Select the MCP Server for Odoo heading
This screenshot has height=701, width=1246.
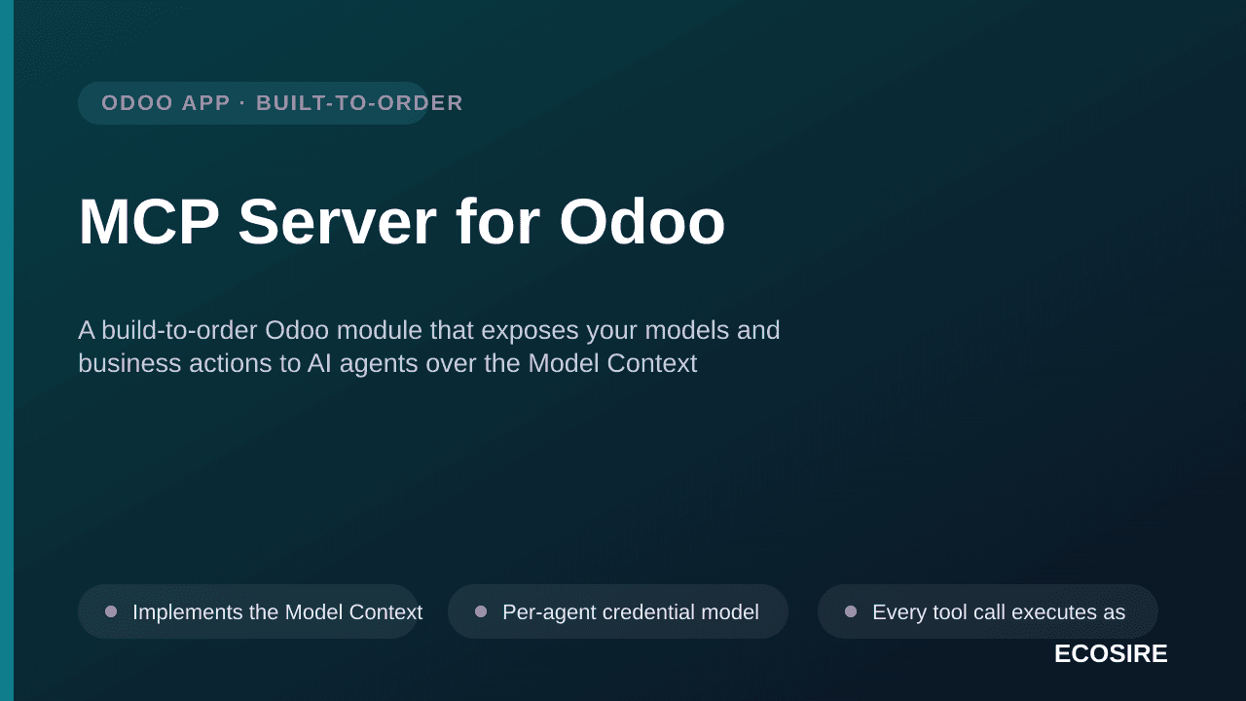(x=402, y=222)
